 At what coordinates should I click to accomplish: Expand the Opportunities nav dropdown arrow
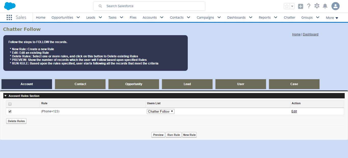click(x=78, y=17)
